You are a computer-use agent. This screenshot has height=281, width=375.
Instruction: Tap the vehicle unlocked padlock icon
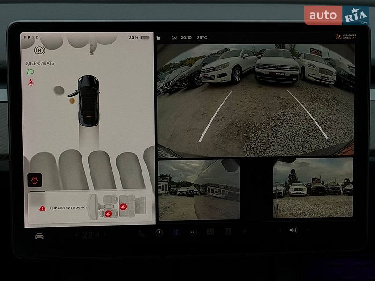pyautogui.click(x=158, y=37)
